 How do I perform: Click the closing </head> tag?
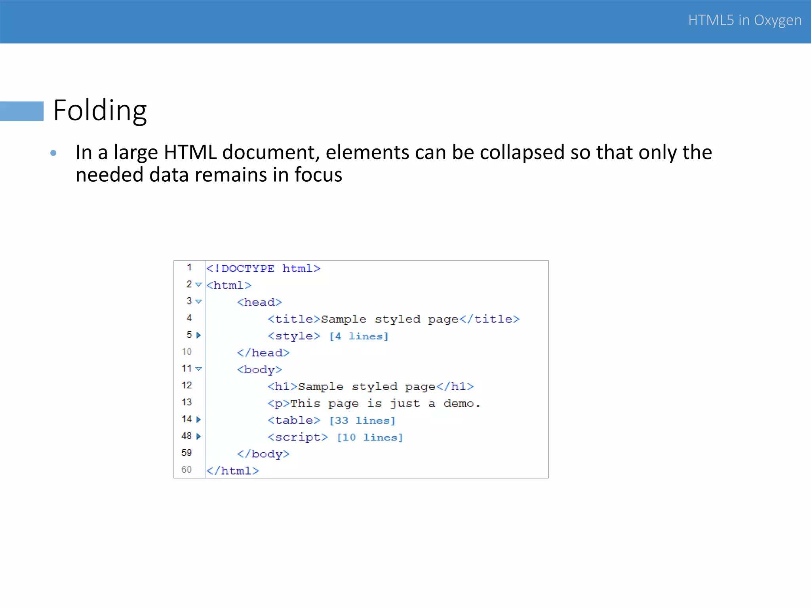(x=263, y=353)
